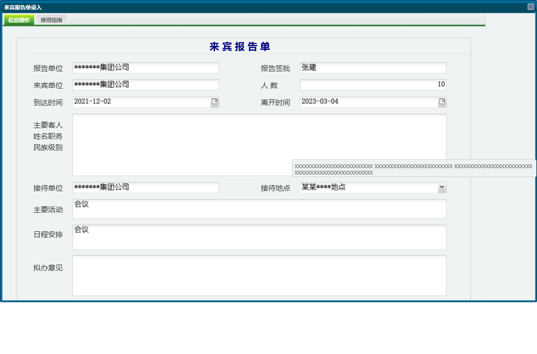Open calendar picker for 到达时间

pos(215,102)
